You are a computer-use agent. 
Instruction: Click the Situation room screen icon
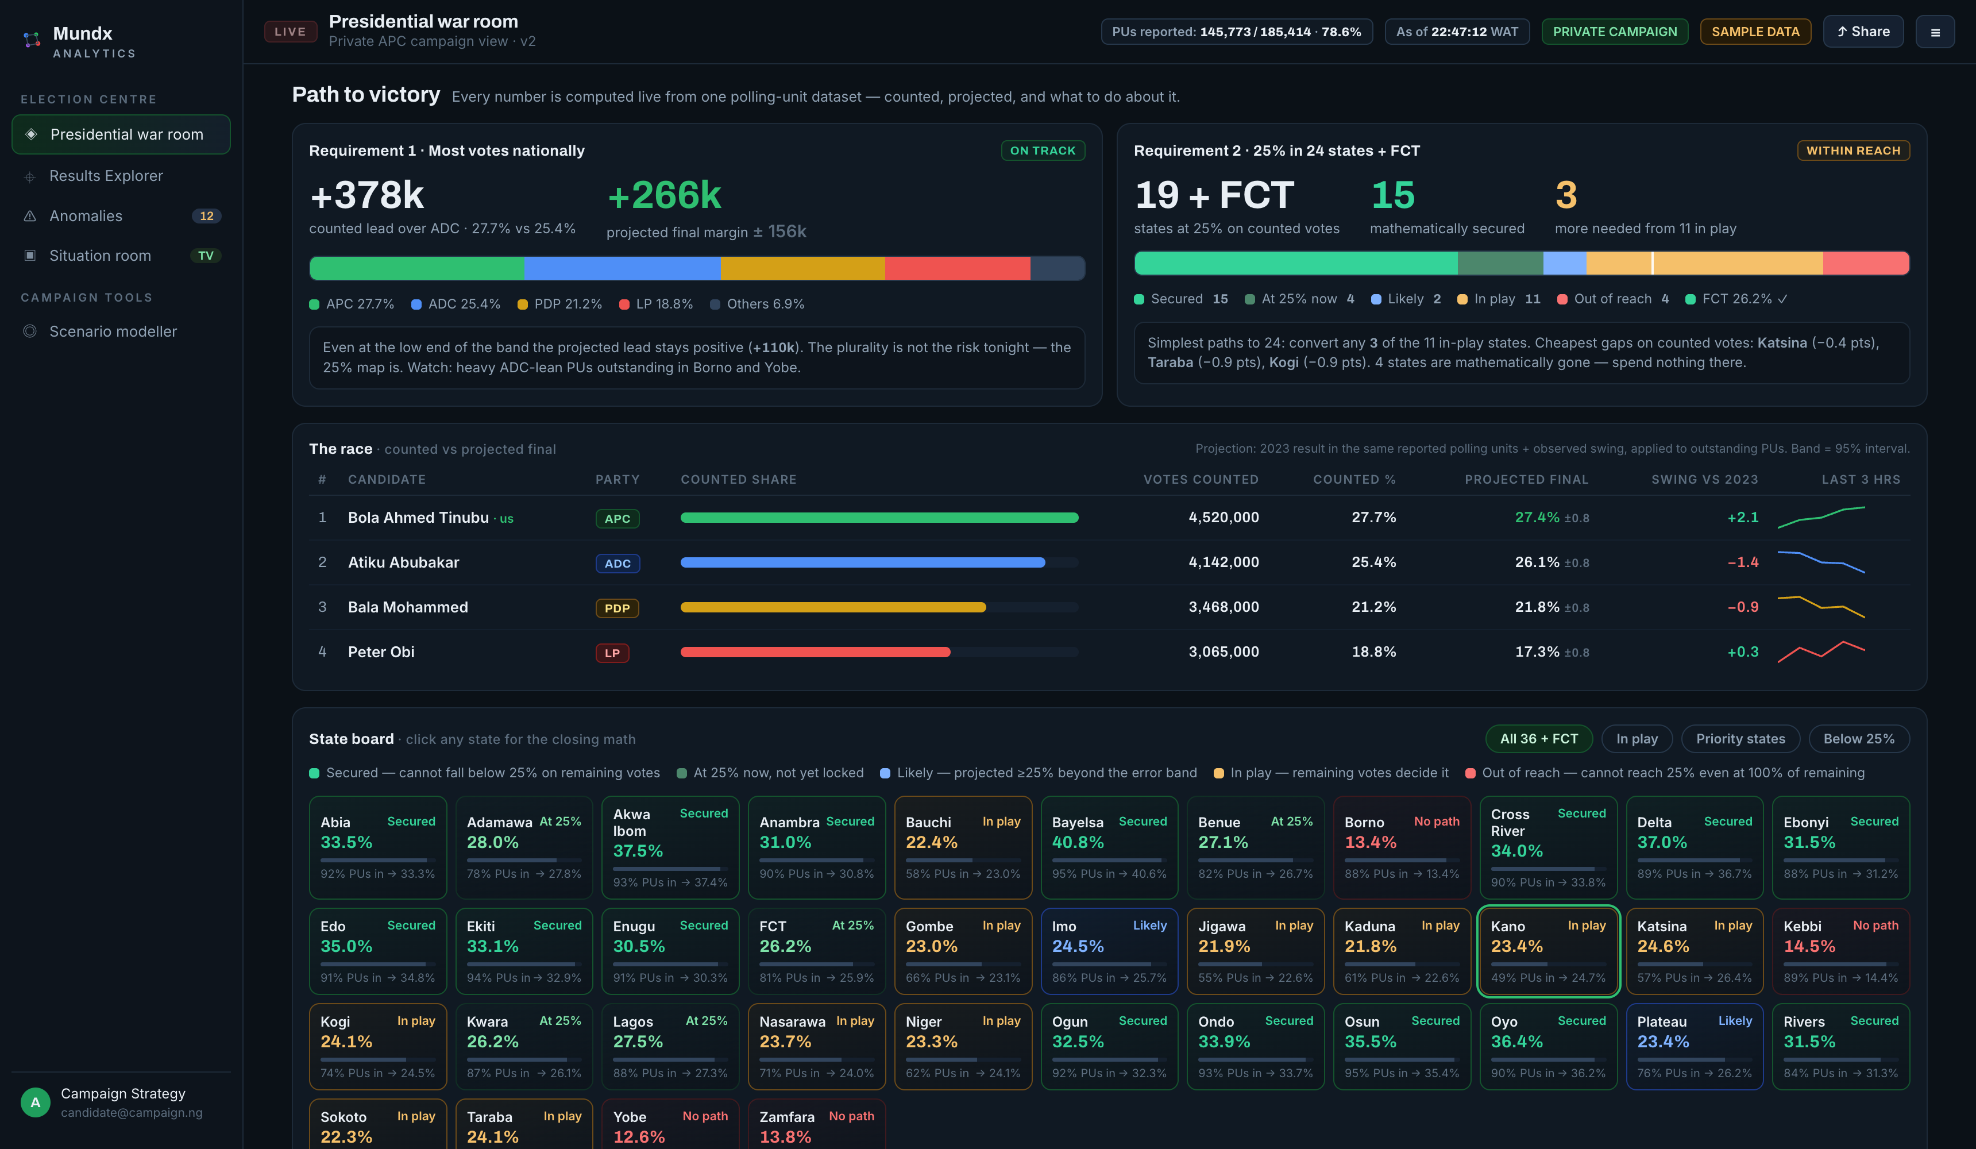pos(30,256)
